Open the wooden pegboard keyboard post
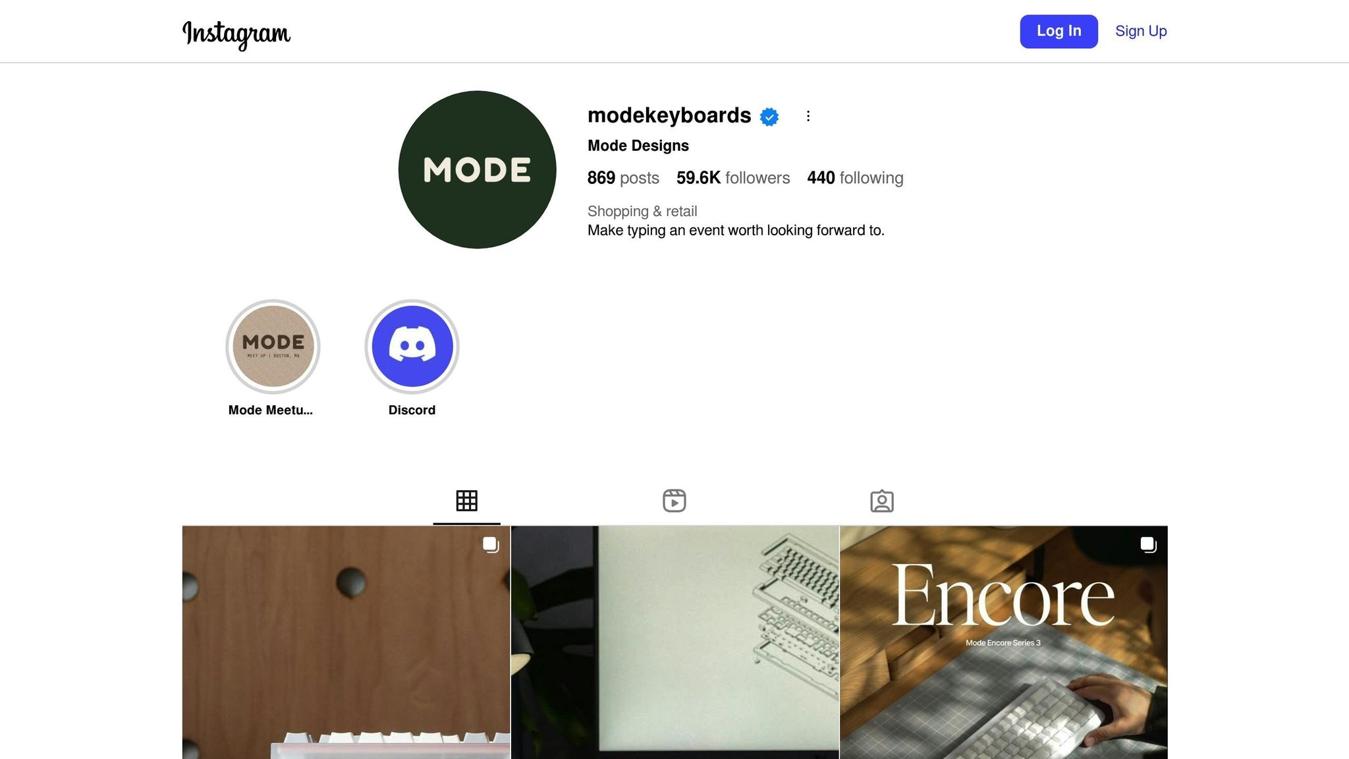Viewport: 1349px width, 759px height. click(346, 642)
